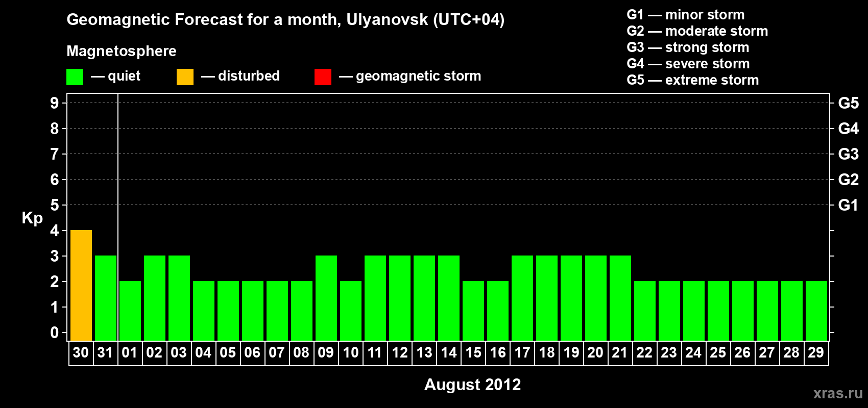Select the bar above date 28
The height and width of the screenshot is (408, 868).
point(792,311)
